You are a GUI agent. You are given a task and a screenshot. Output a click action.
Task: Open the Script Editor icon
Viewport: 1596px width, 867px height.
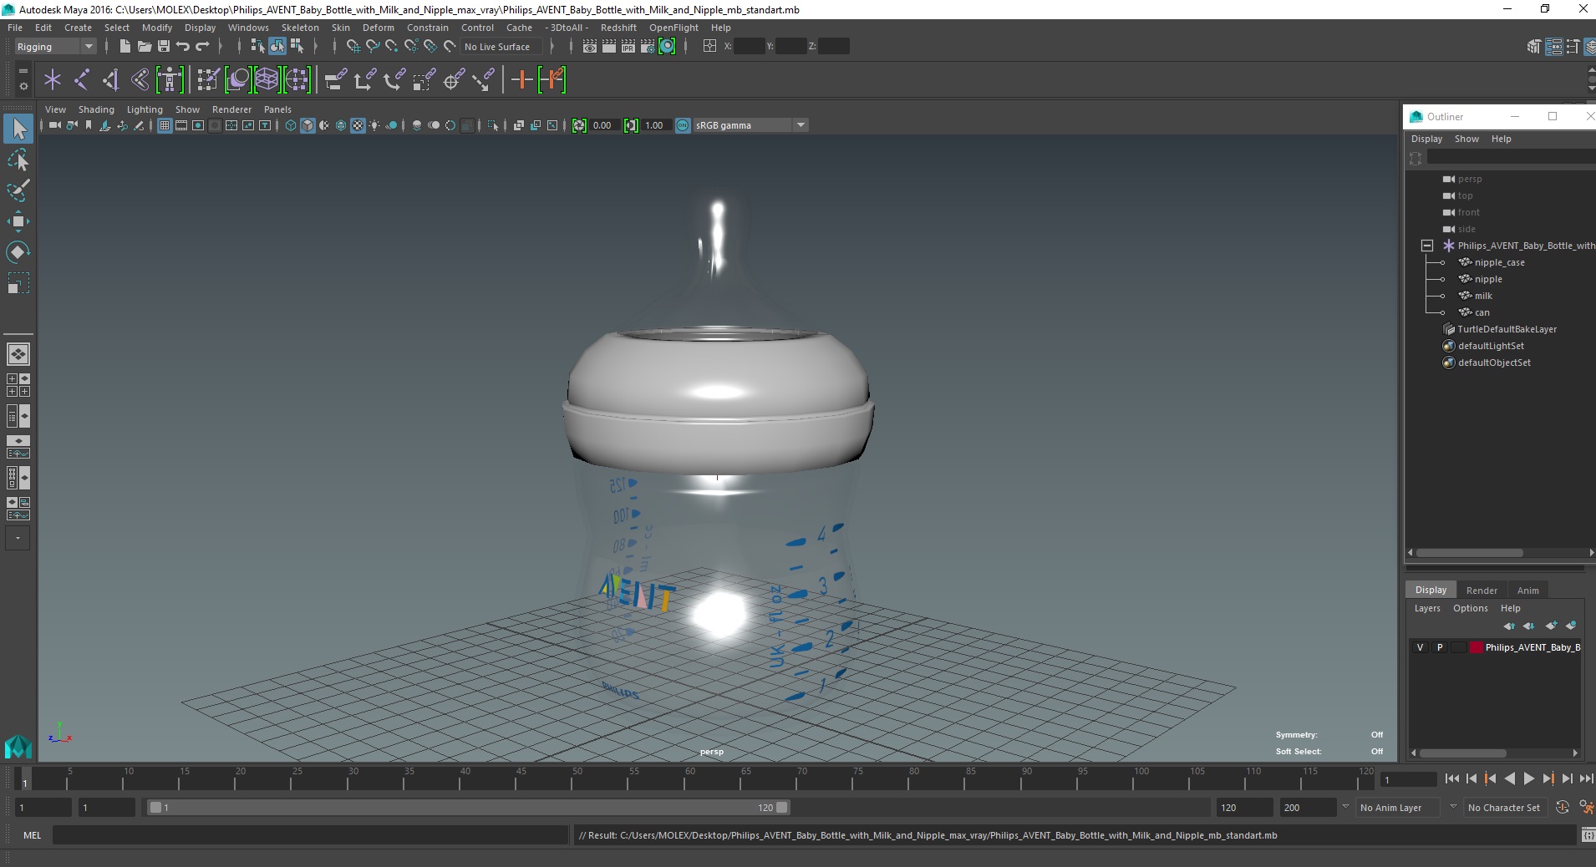pyautogui.click(x=1588, y=835)
